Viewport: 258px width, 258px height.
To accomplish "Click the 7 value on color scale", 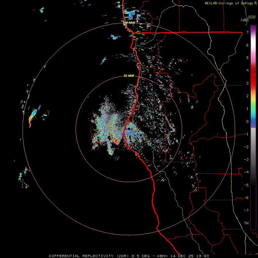I will [x=247, y=32].
